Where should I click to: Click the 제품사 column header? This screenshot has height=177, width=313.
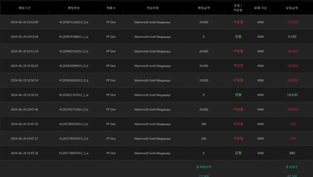pyautogui.click(x=111, y=8)
